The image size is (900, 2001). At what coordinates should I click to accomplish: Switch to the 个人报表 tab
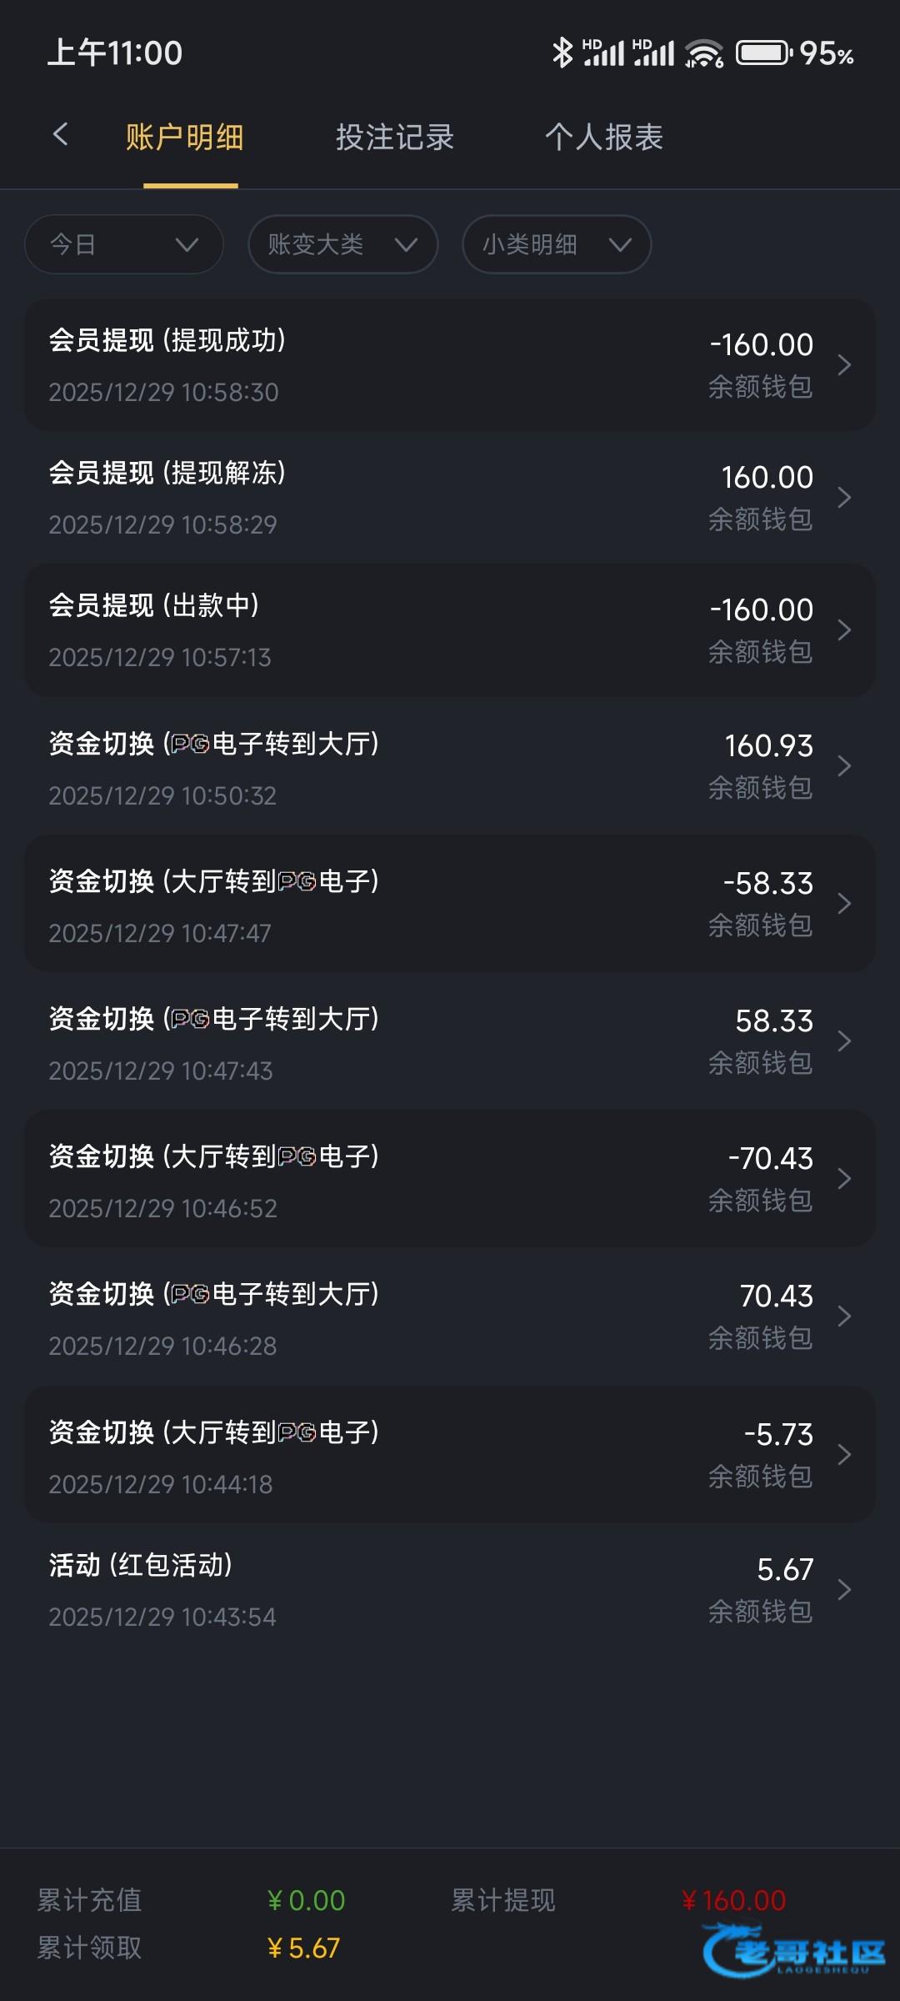click(x=604, y=138)
